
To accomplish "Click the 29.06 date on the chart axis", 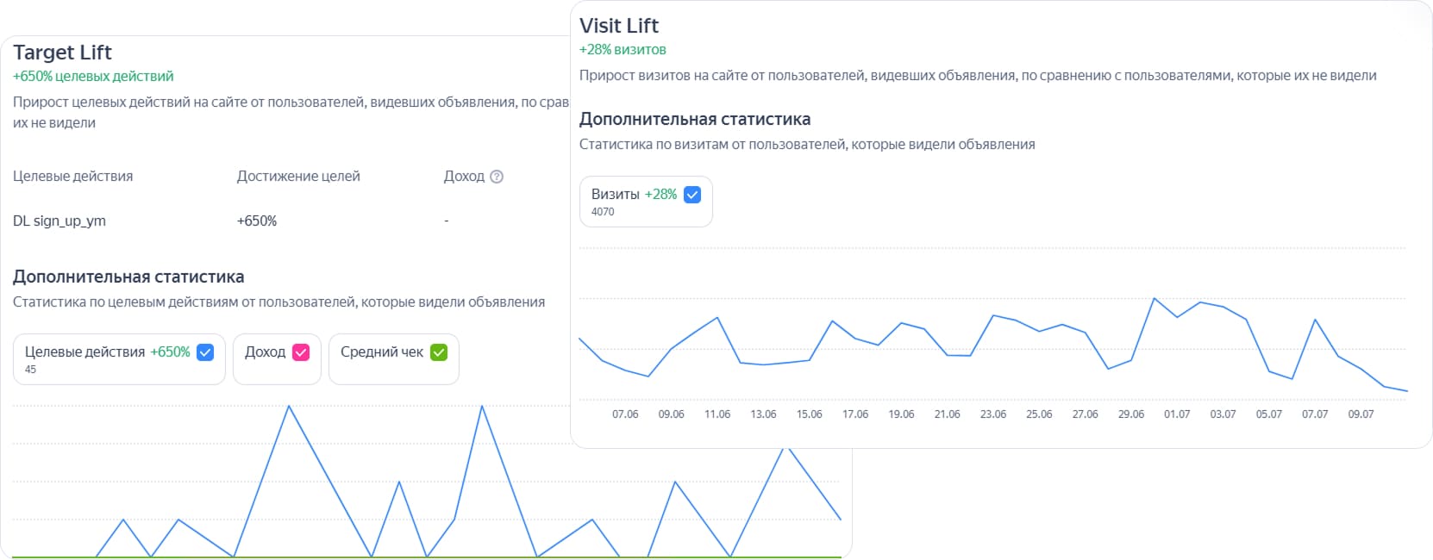I will (x=1131, y=414).
